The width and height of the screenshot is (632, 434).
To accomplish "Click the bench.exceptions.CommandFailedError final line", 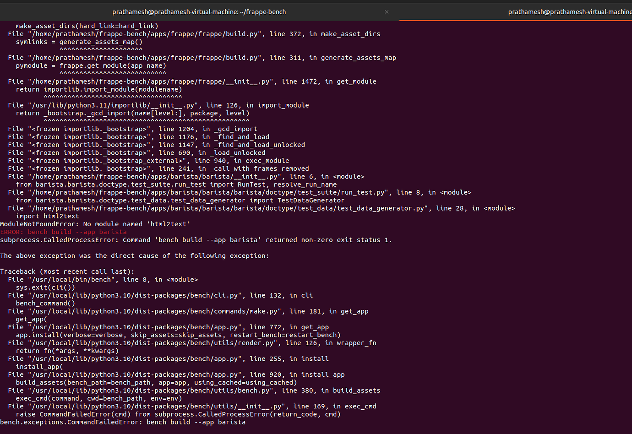I will (x=123, y=422).
